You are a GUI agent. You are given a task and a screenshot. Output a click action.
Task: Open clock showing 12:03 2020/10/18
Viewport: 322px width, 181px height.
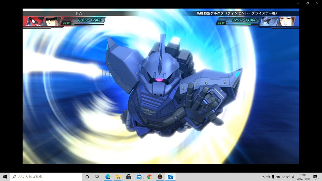(x=303, y=177)
